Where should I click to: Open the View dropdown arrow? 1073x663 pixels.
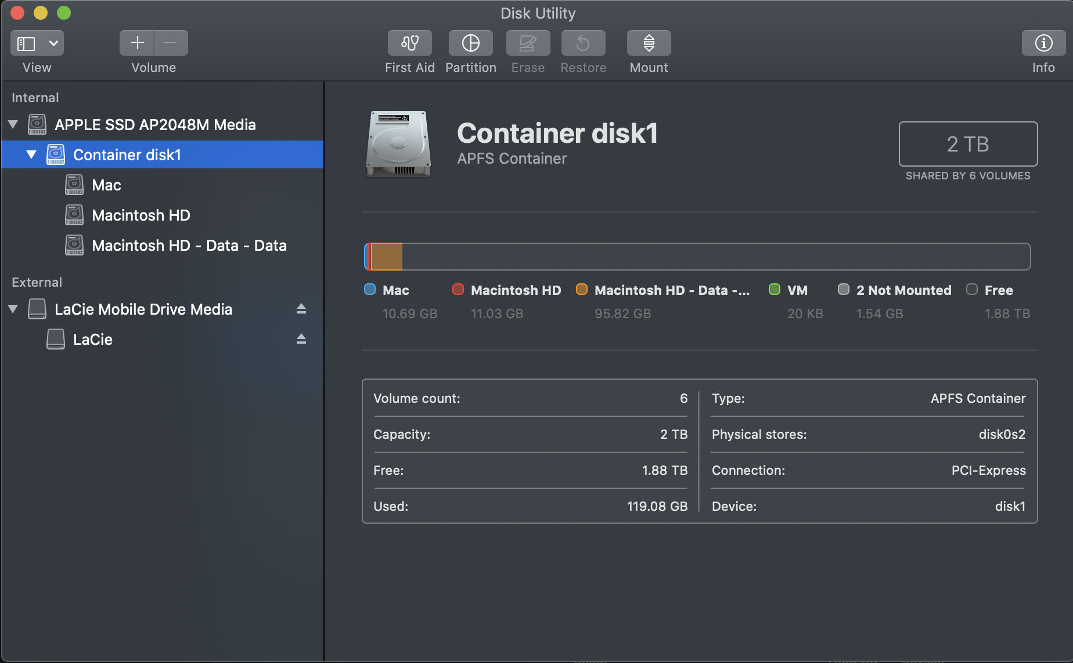coord(53,44)
